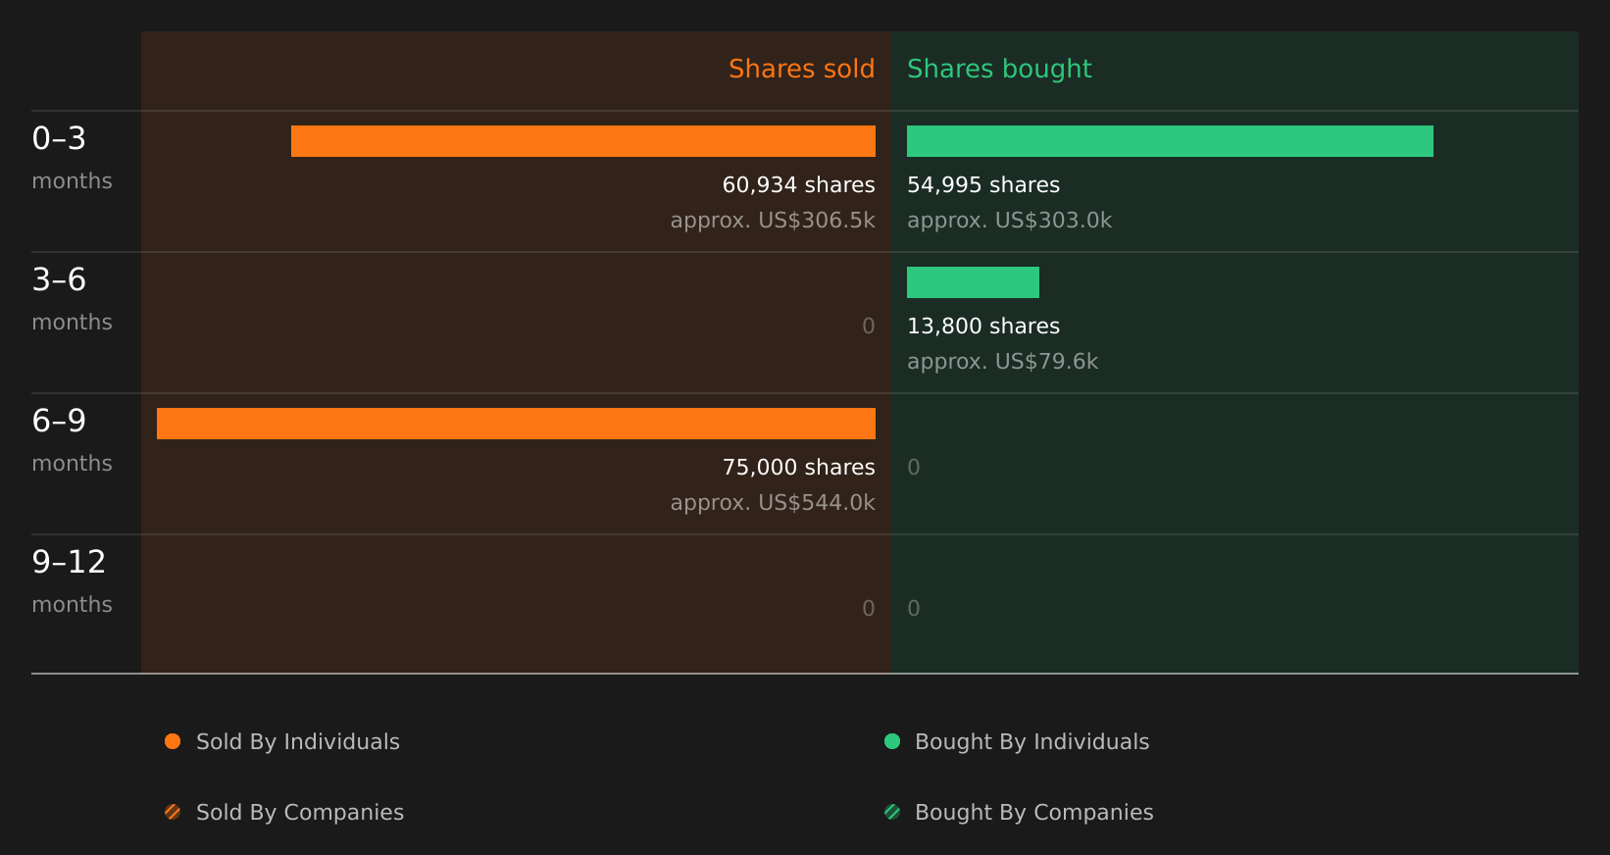Click the approx. US$79.6k value
This screenshot has width=1610, height=855.
pos(1002,362)
